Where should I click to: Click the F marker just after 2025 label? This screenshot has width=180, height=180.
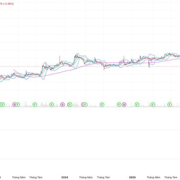tap(137, 104)
